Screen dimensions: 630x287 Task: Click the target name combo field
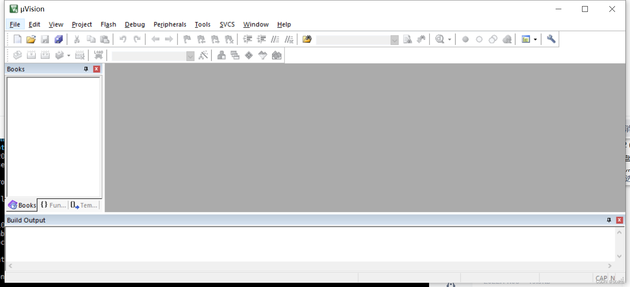tap(149, 56)
